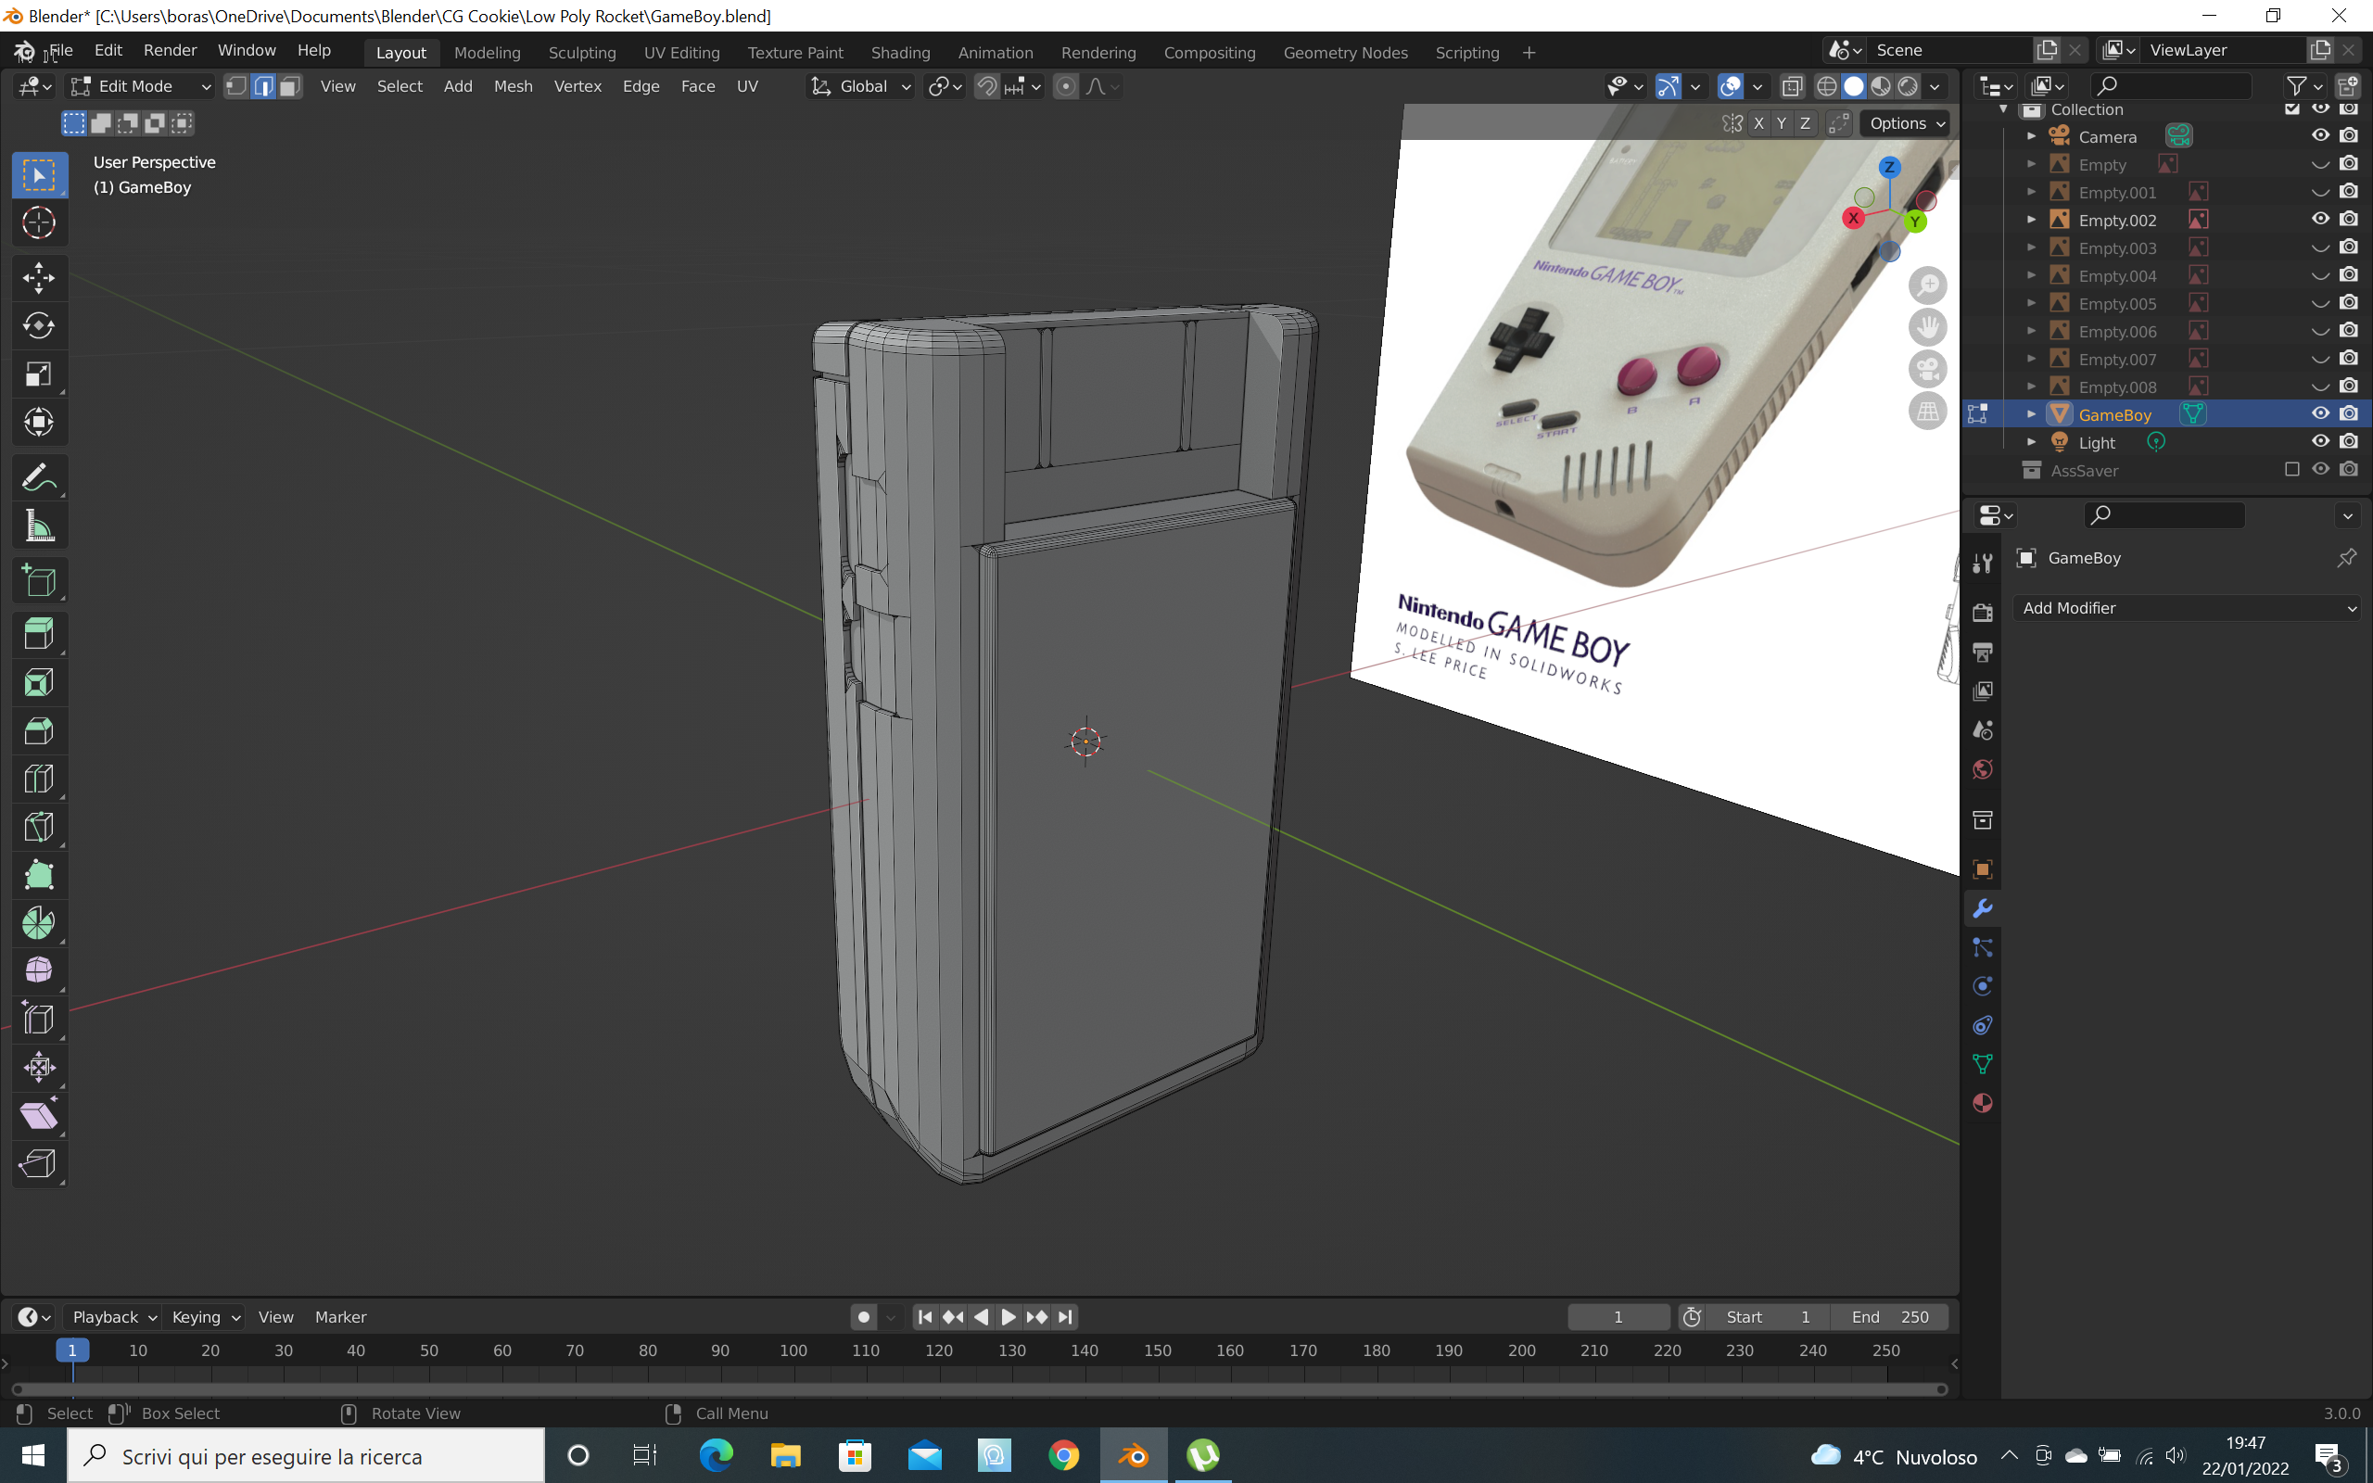
Task: Select the Move tool in toolbar
Action: (38, 277)
